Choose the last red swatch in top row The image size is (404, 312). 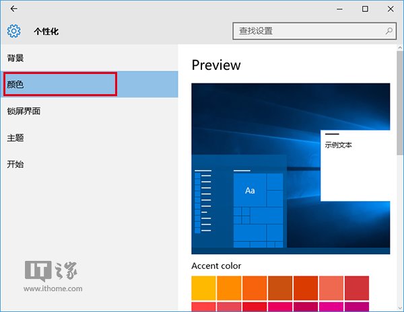[356, 287]
